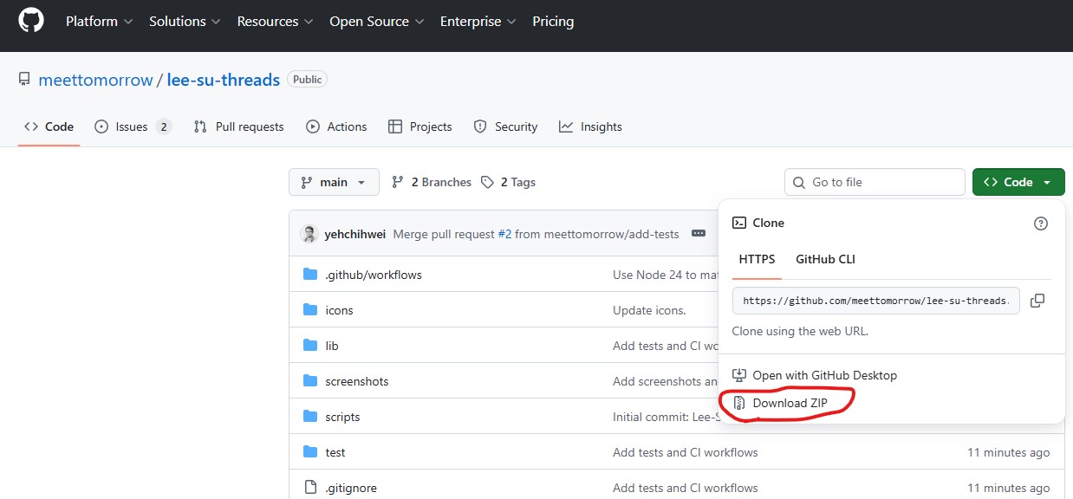The width and height of the screenshot is (1073, 499).
Task: Expand the Open Source menu
Action: click(x=377, y=21)
